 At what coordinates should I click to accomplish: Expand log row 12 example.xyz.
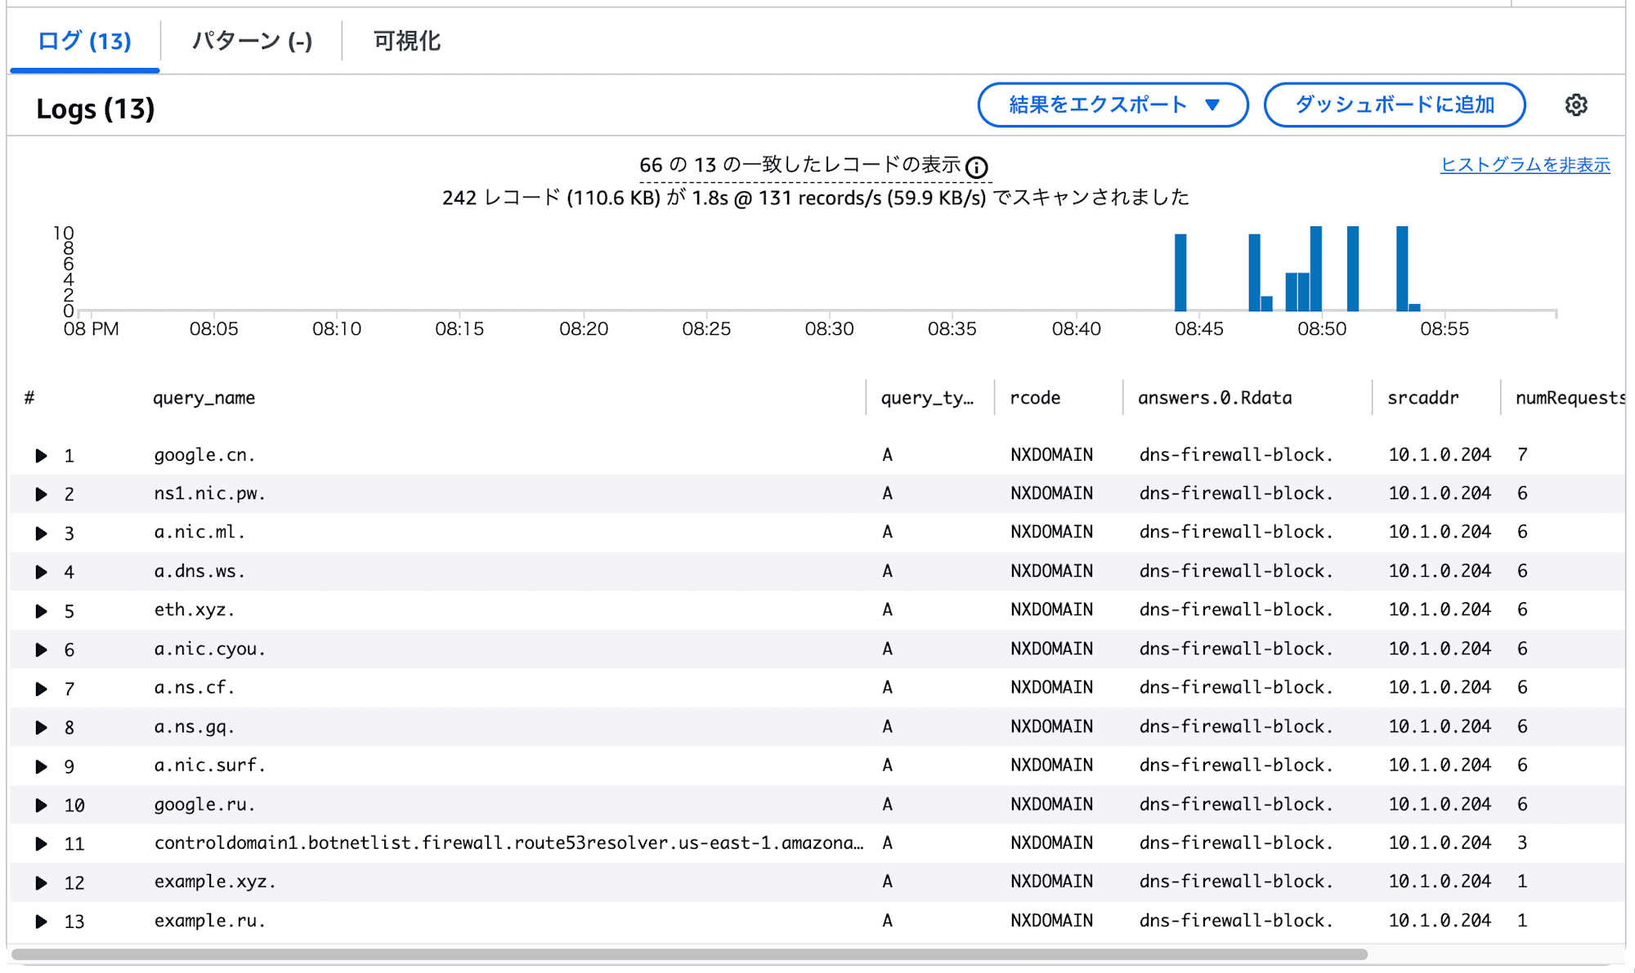41,883
